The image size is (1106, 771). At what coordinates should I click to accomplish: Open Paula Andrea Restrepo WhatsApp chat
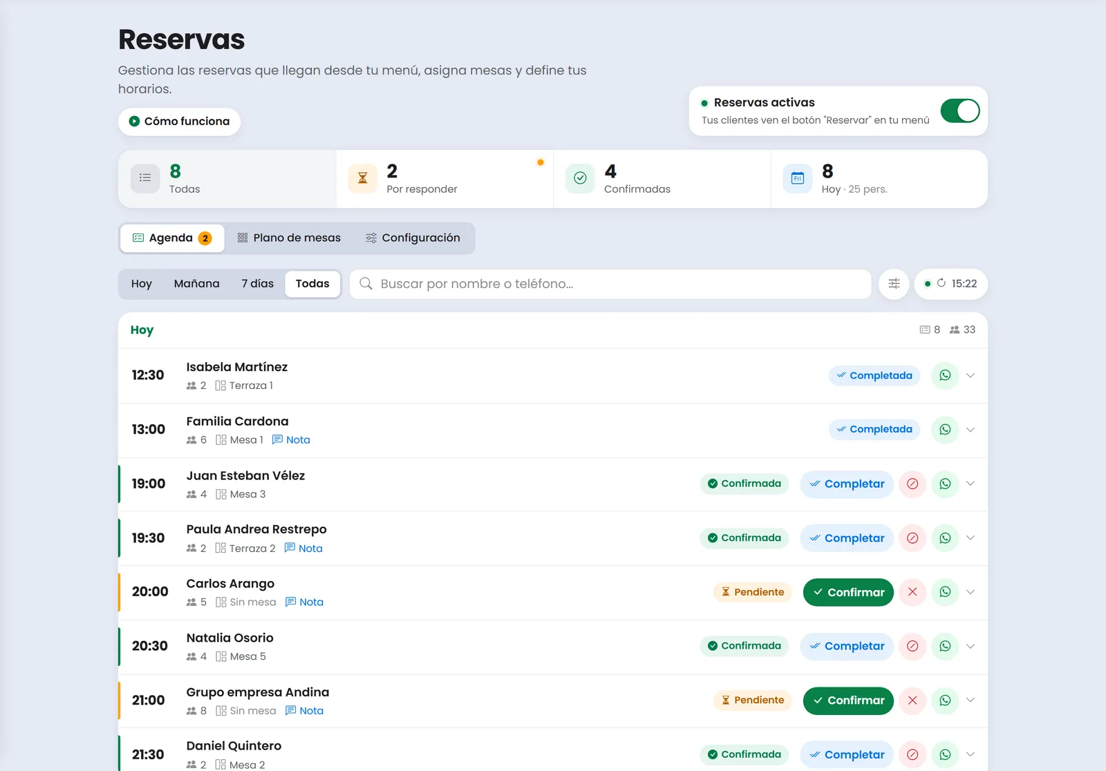pos(945,537)
